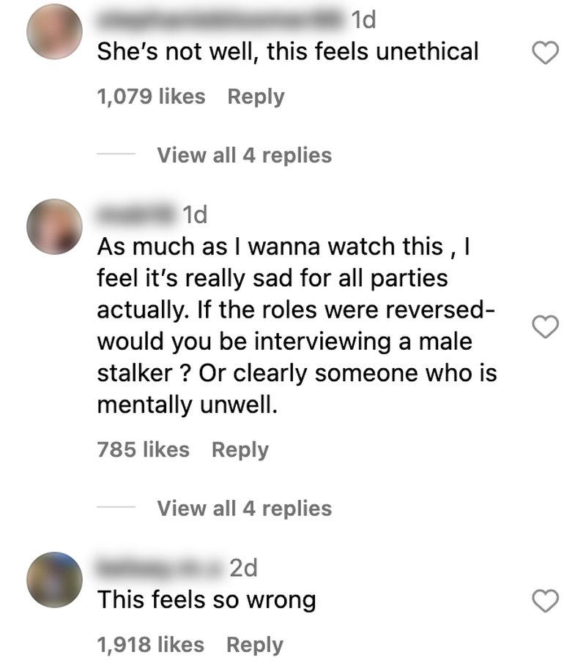This screenshot has height=666, width=586.
Task: Open the blurred username above "She's not well"
Action: 221,20
